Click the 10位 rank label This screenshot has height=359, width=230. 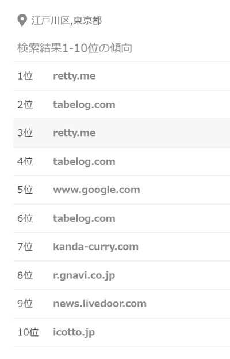click(x=28, y=332)
